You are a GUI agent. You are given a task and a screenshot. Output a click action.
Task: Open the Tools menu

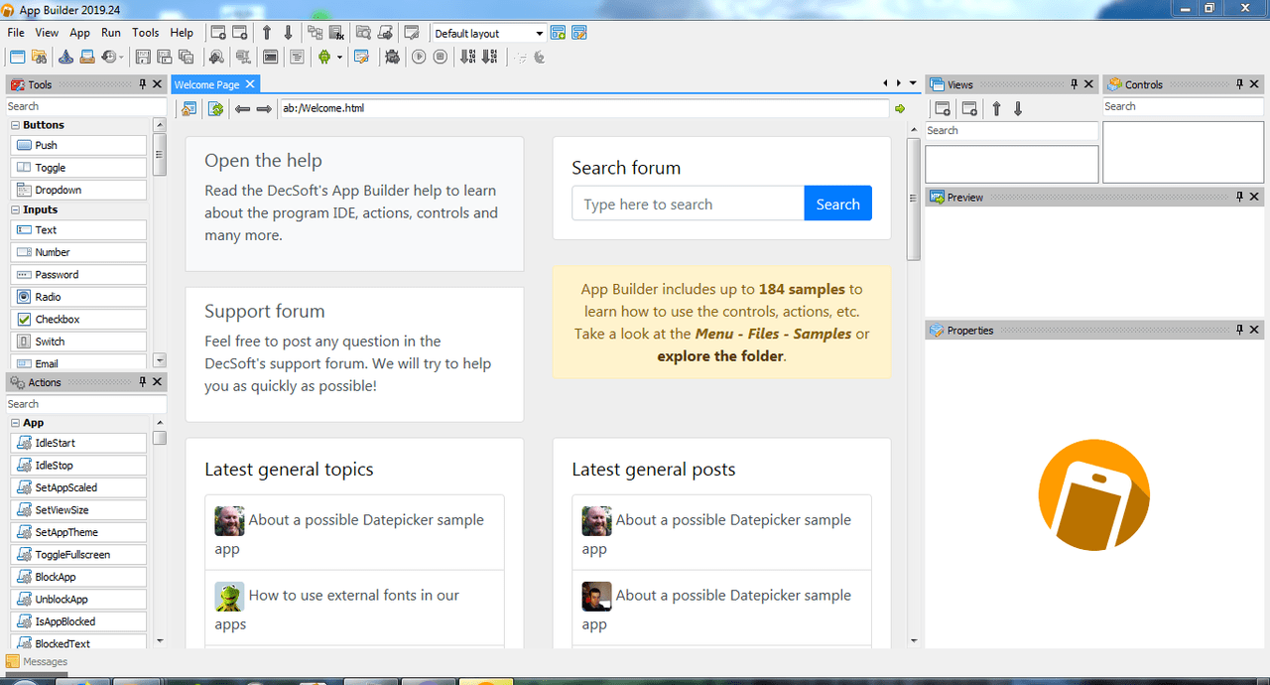click(x=146, y=33)
